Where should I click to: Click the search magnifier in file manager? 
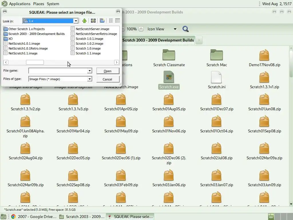(185, 29)
